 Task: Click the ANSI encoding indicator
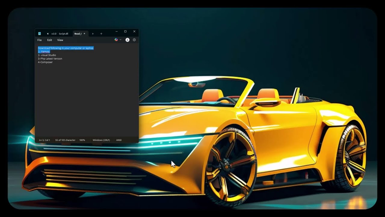(119, 140)
